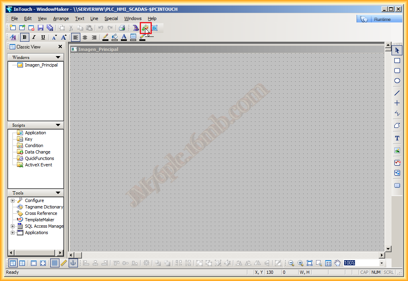The height and width of the screenshot is (281, 408).
Task: Select the Ellipse drawing tool
Action: (397, 81)
